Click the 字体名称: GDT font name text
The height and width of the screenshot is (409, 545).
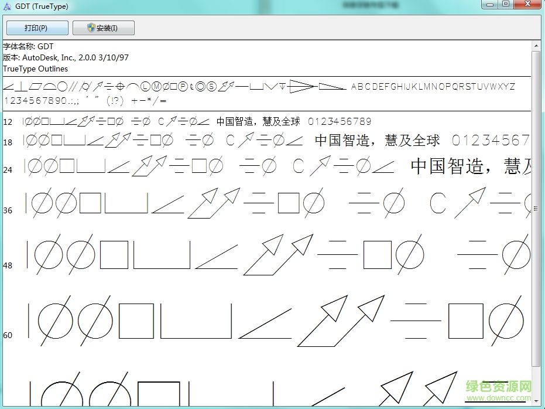coord(28,46)
